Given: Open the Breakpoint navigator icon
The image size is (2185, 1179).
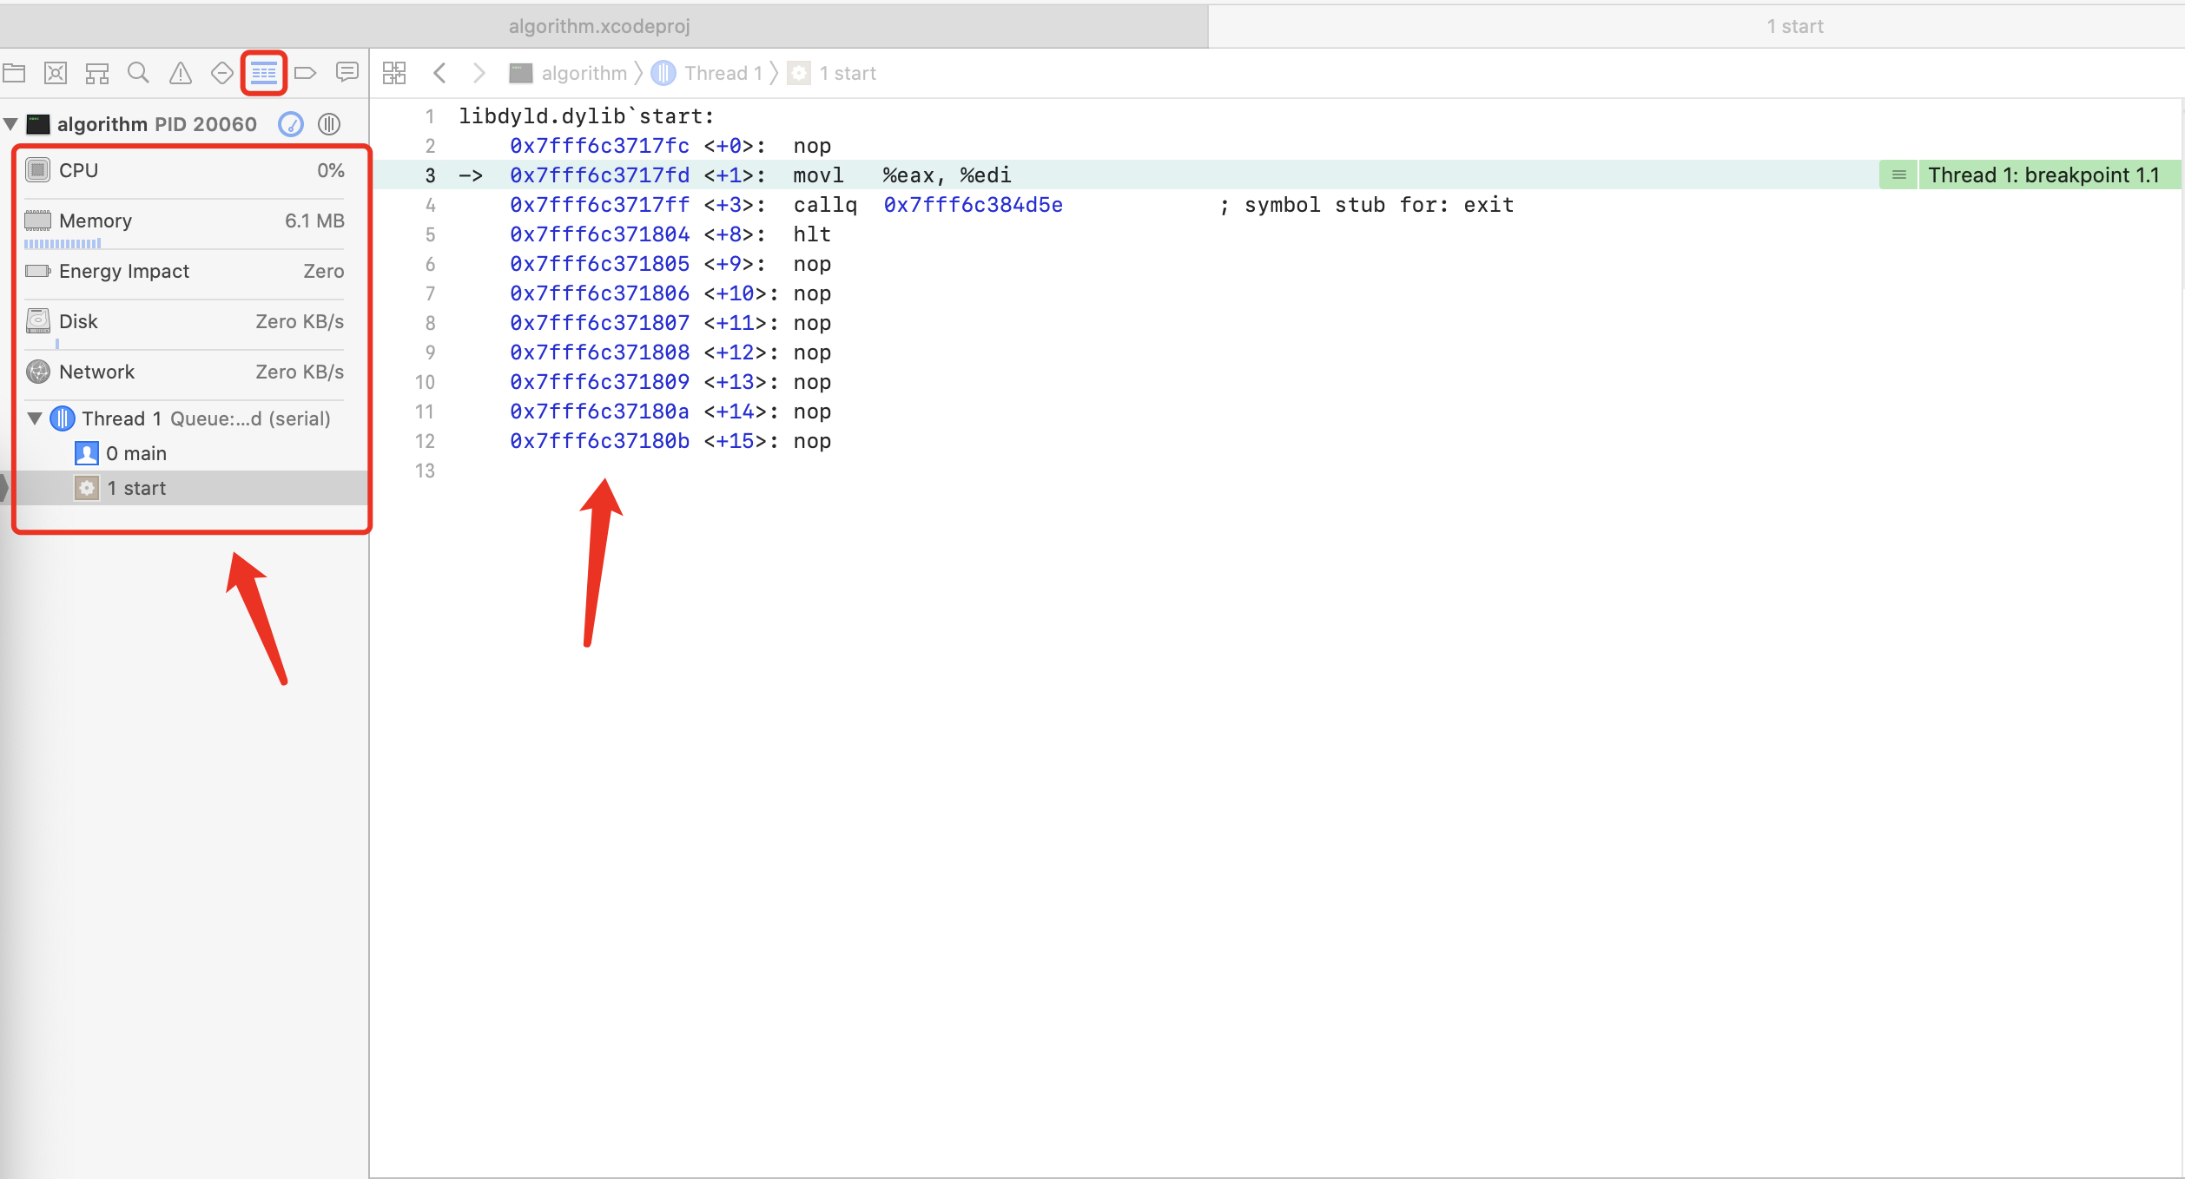Looking at the screenshot, I should tap(305, 73).
